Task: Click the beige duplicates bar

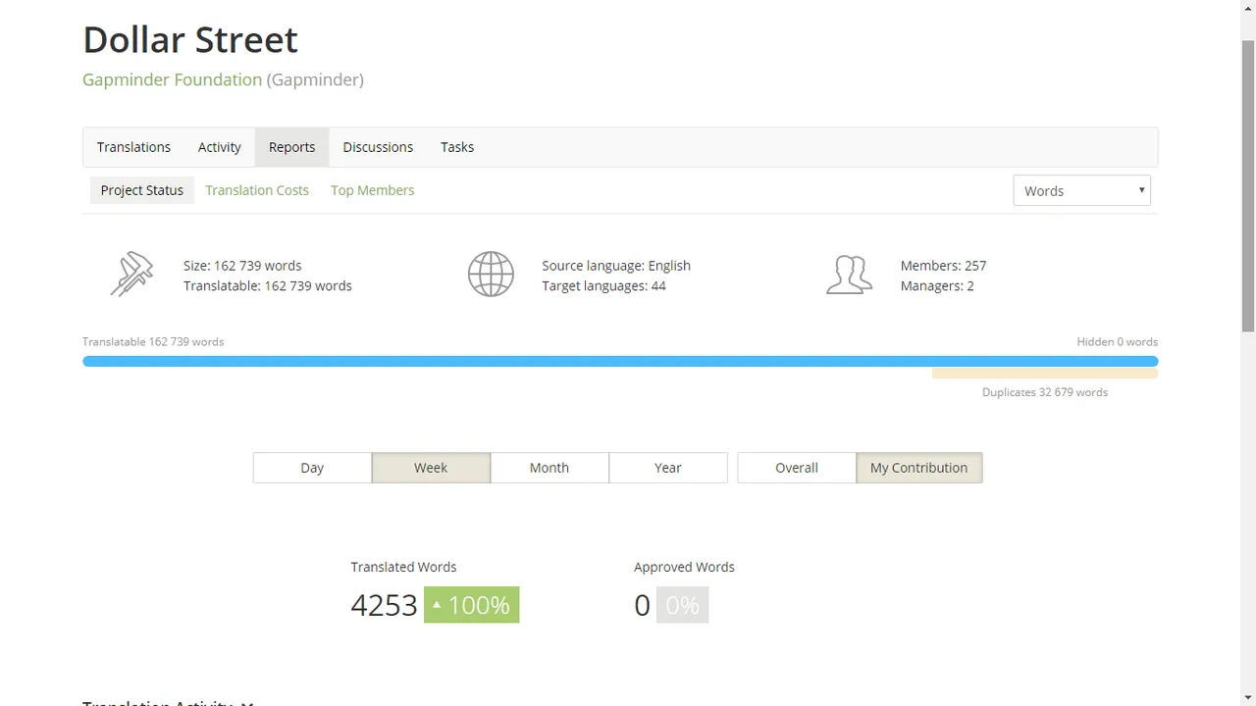Action: (x=1045, y=374)
